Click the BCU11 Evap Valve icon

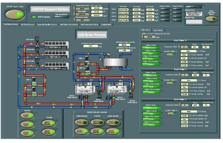99,94
